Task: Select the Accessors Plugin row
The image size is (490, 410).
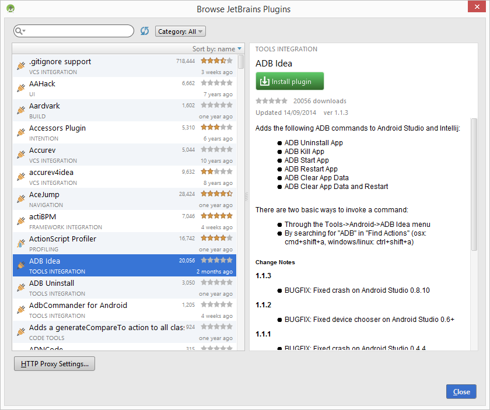Action: (124, 132)
